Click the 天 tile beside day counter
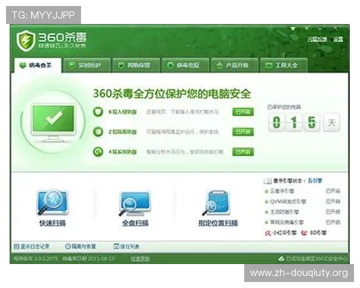 point(332,122)
